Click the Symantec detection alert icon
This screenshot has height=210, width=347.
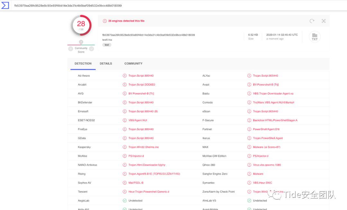[x=249, y=183]
